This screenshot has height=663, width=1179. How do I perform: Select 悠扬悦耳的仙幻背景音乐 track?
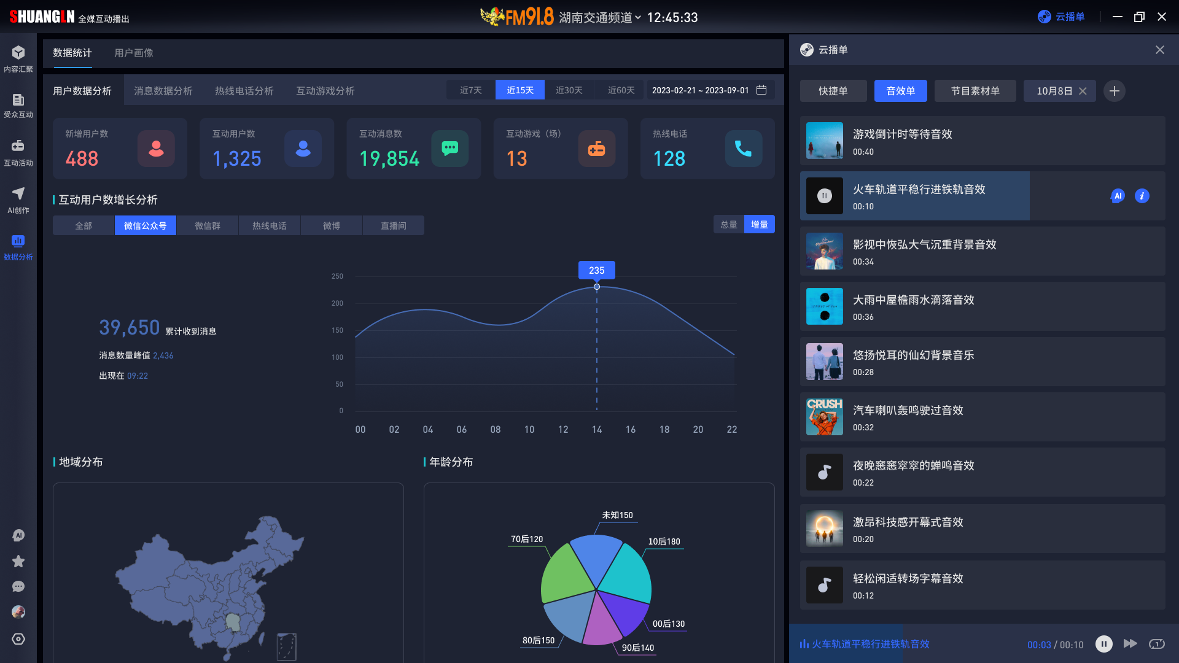tap(982, 362)
